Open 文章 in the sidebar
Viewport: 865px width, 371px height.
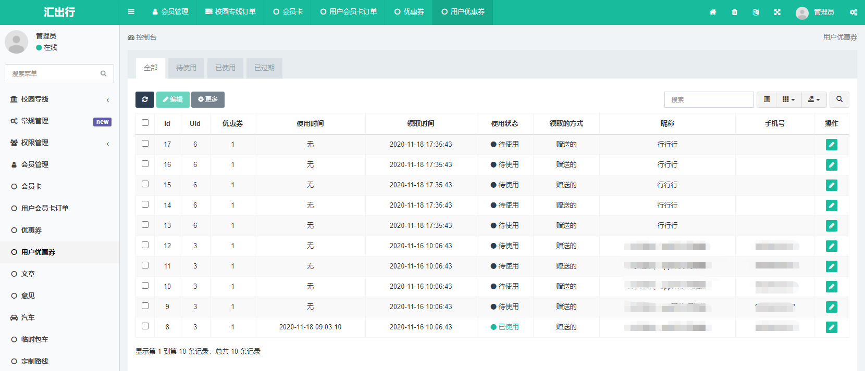point(60,274)
